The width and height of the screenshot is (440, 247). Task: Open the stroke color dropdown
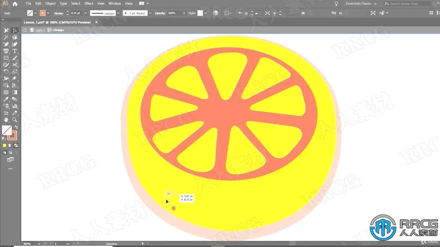click(48, 13)
